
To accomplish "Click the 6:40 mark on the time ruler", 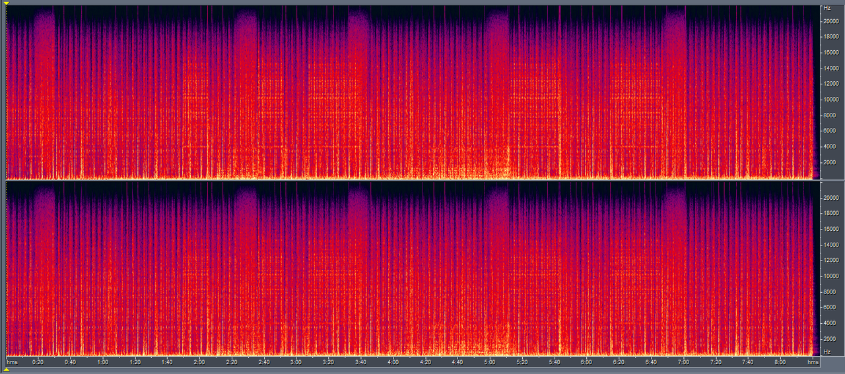I will [x=650, y=362].
